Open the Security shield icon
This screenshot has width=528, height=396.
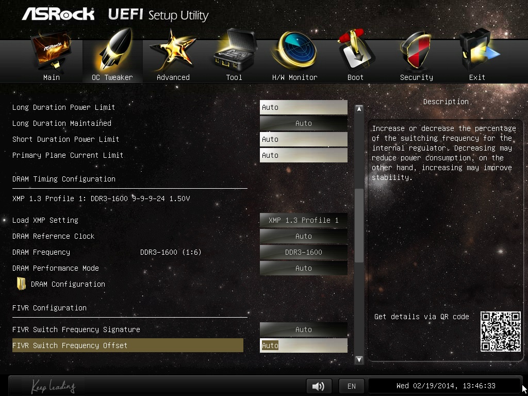pyautogui.click(x=416, y=51)
